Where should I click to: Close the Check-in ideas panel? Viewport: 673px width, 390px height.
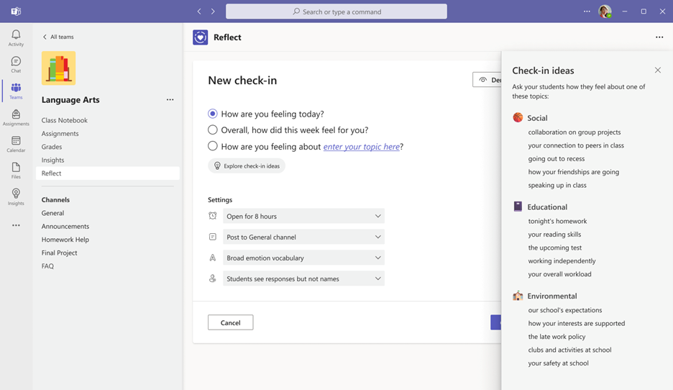point(658,70)
